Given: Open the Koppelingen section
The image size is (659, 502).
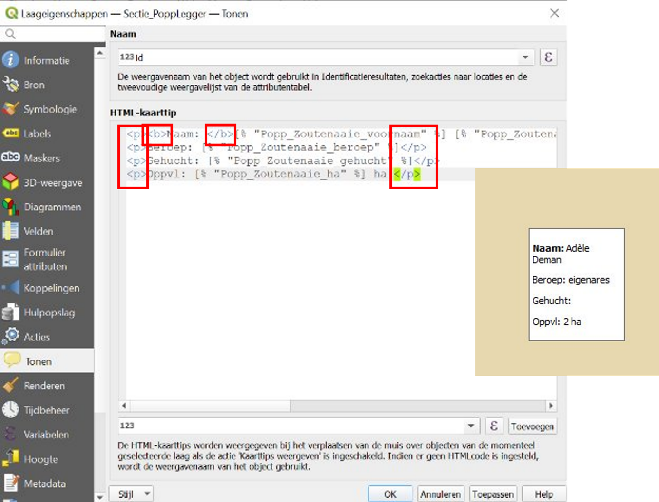Looking at the screenshot, I should coord(10,288).
